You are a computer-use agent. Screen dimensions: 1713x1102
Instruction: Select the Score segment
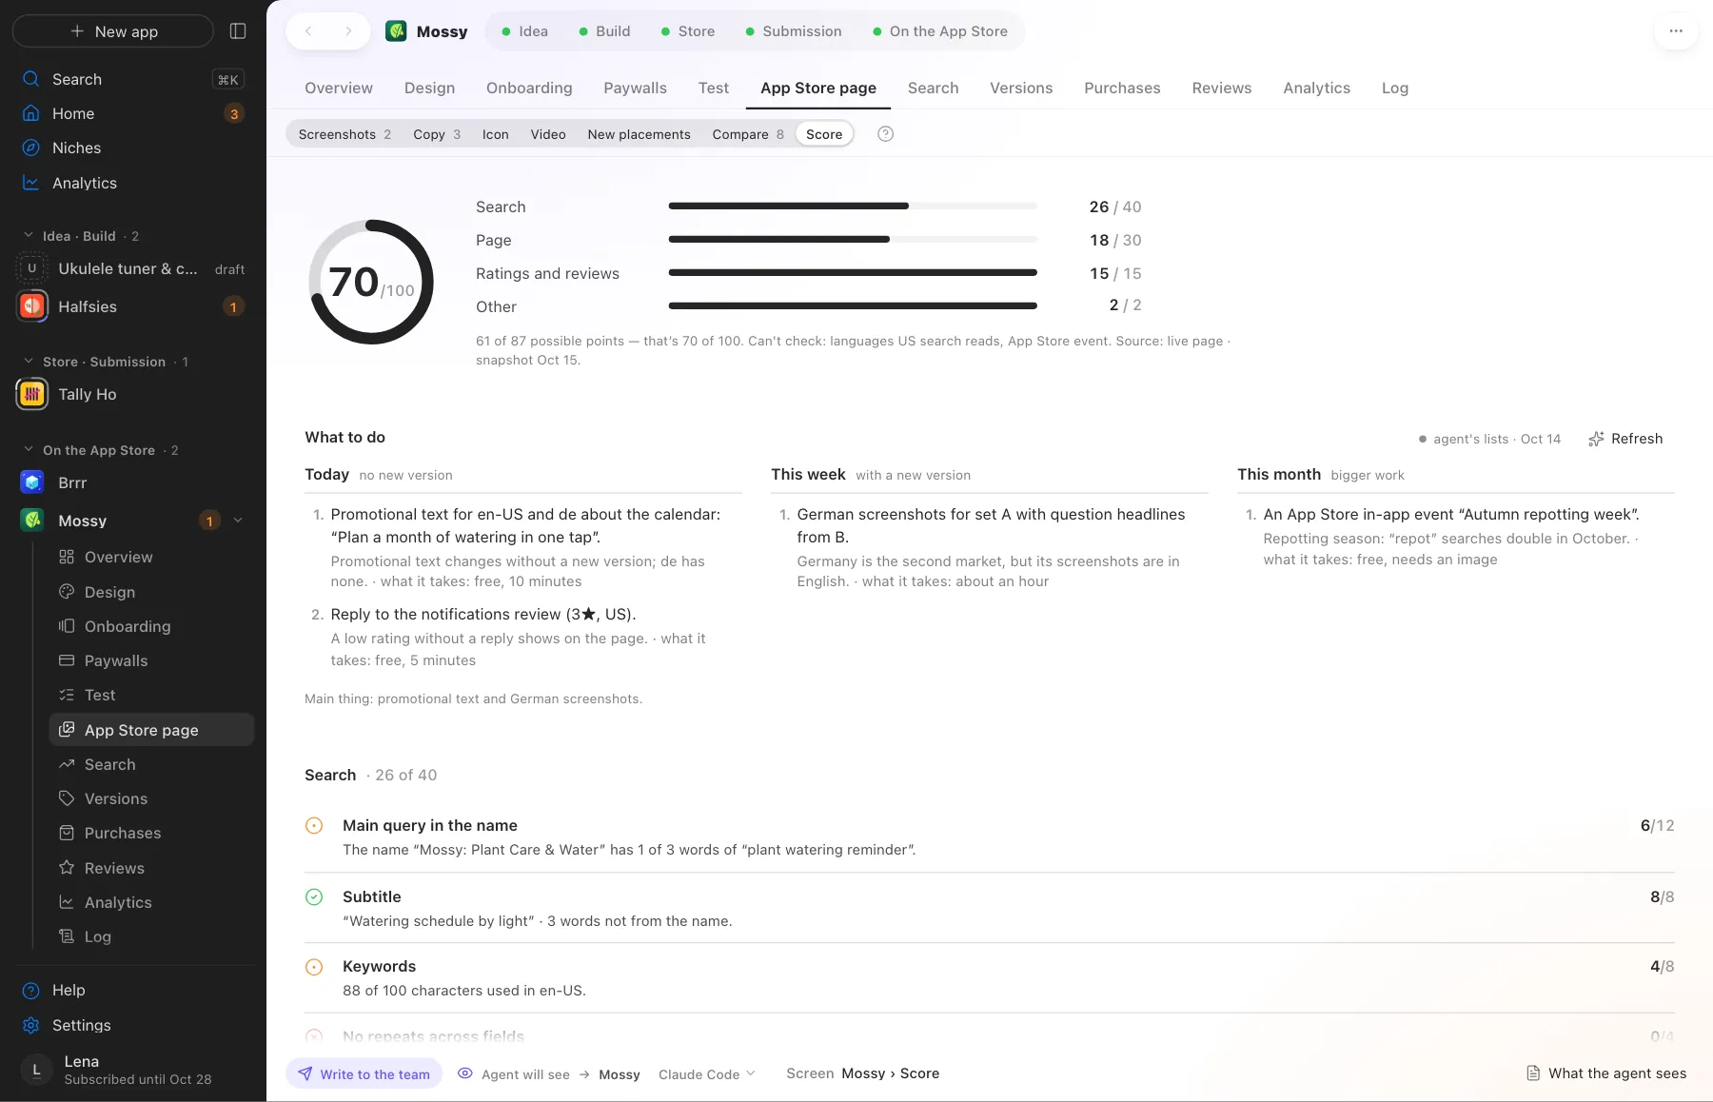(824, 134)
